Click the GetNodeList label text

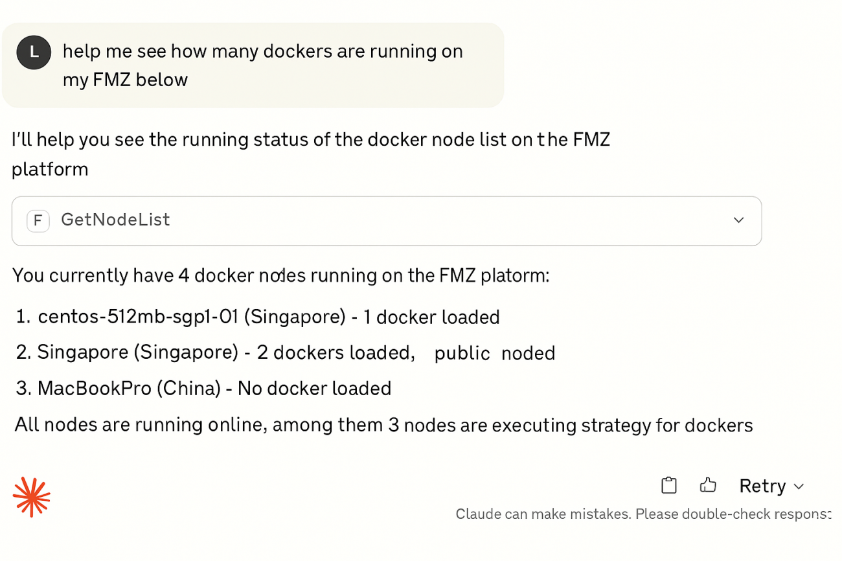(115, 220)
